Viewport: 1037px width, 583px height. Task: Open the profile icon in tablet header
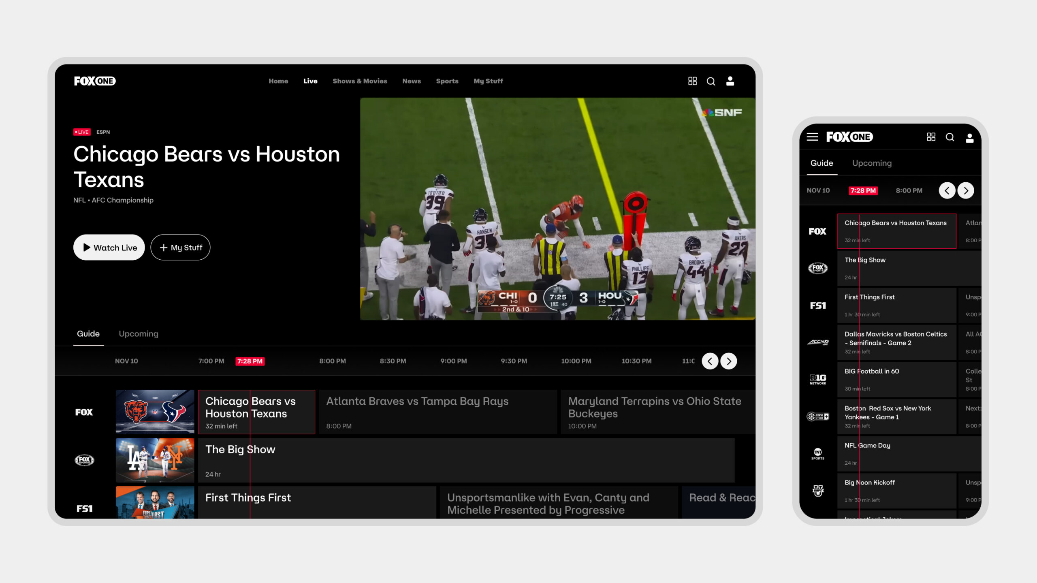(730, 81)
